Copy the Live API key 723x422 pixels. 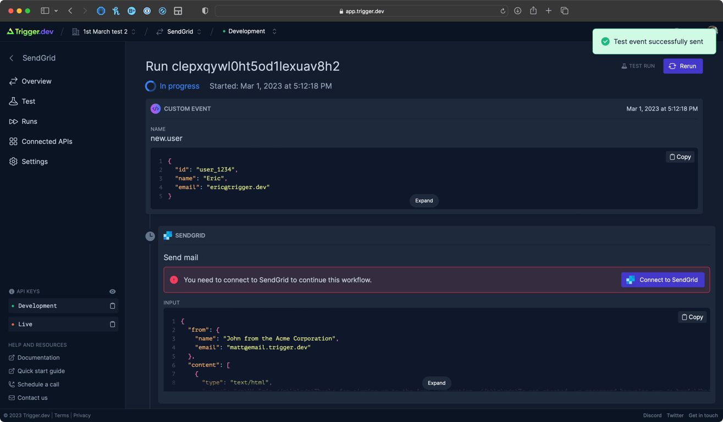pos(112,324)
